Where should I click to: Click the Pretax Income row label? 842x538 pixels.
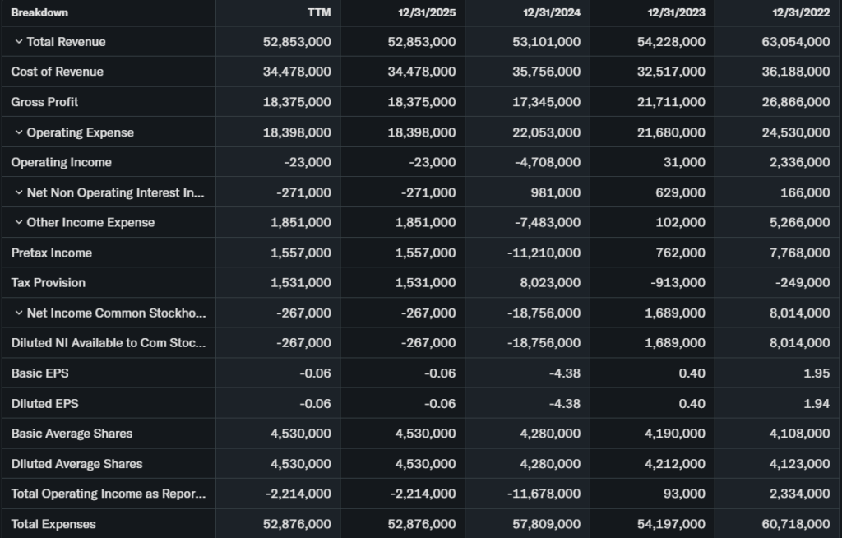[x=52, y=253]
